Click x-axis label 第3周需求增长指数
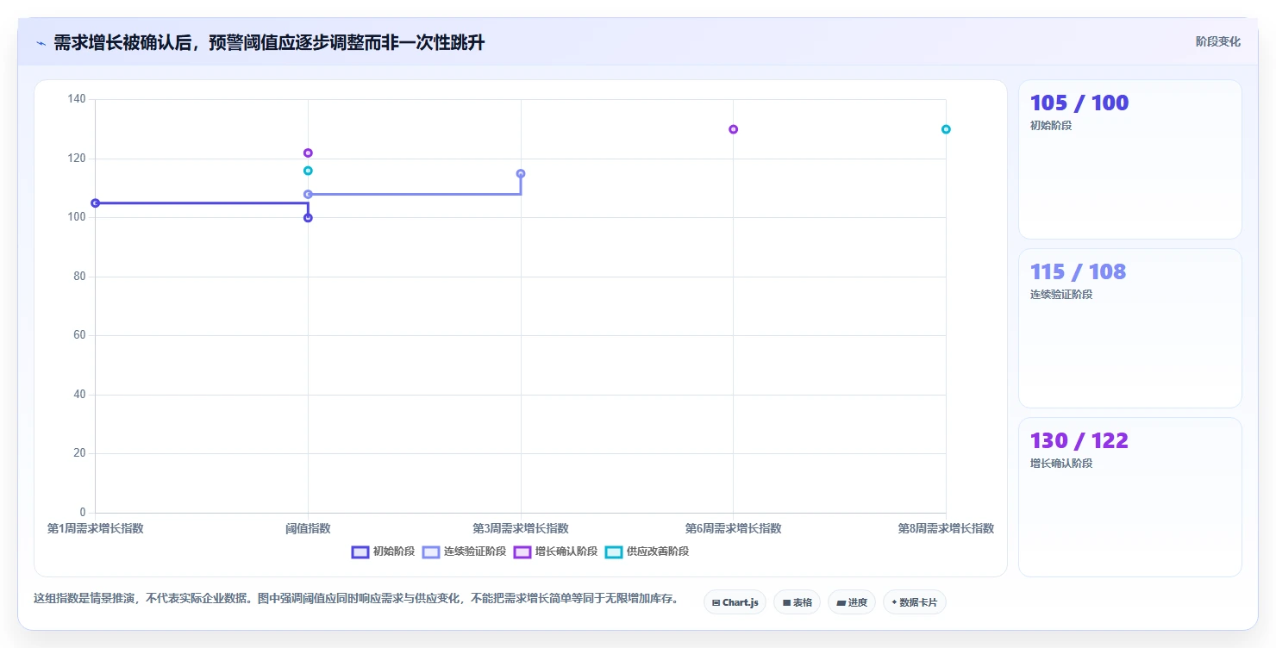The height and width of the screenshot is (648, 1276). (521, 528)
